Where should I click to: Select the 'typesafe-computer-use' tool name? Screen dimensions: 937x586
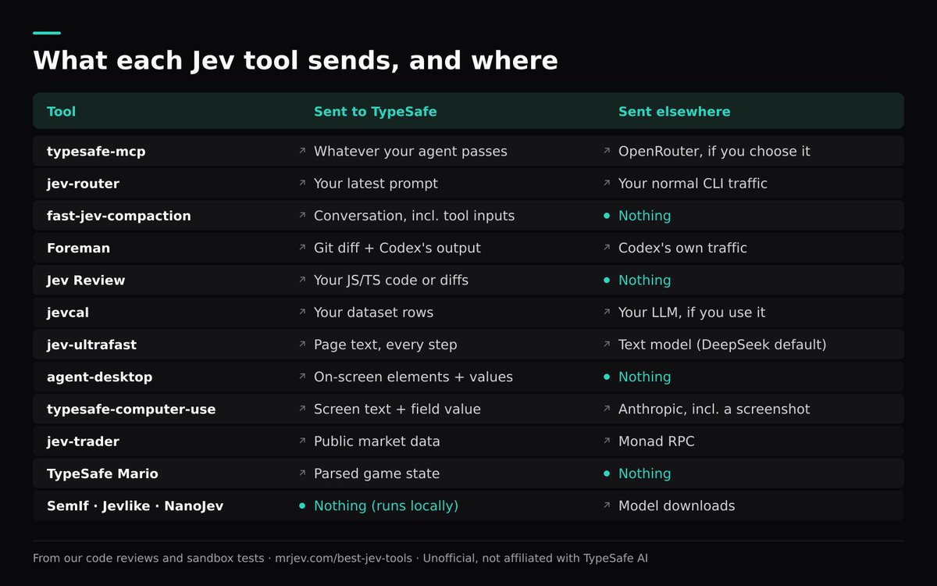131,409
